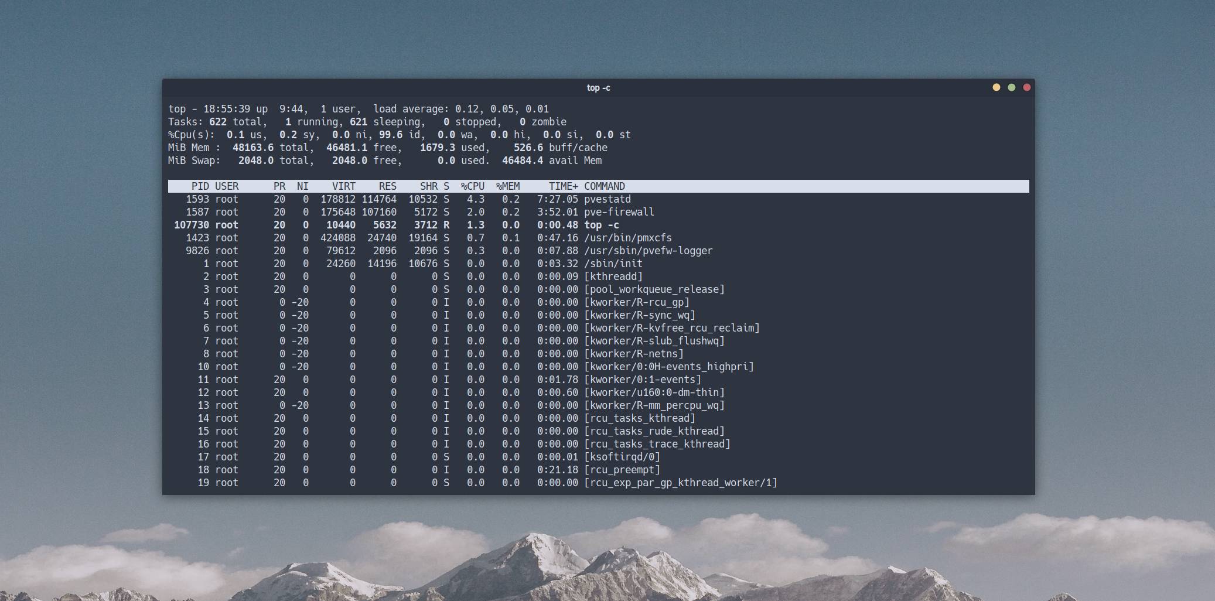Click the [rcu_preempt] process entry
Screen dimensions: 1215x601
[x=622, y=470]
